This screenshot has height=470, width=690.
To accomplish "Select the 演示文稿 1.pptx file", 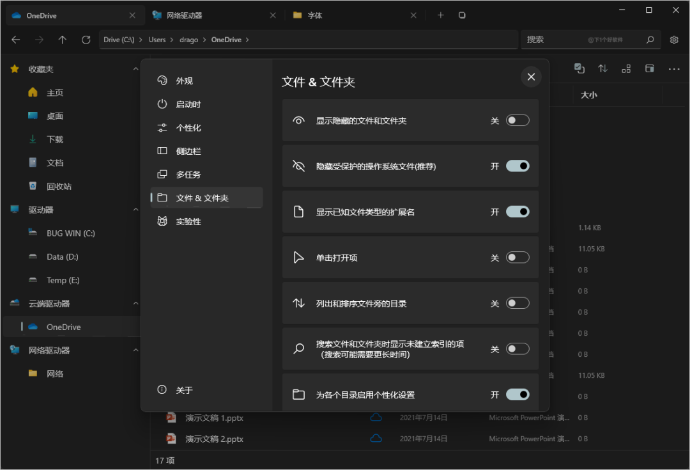I will pos(214,418).
